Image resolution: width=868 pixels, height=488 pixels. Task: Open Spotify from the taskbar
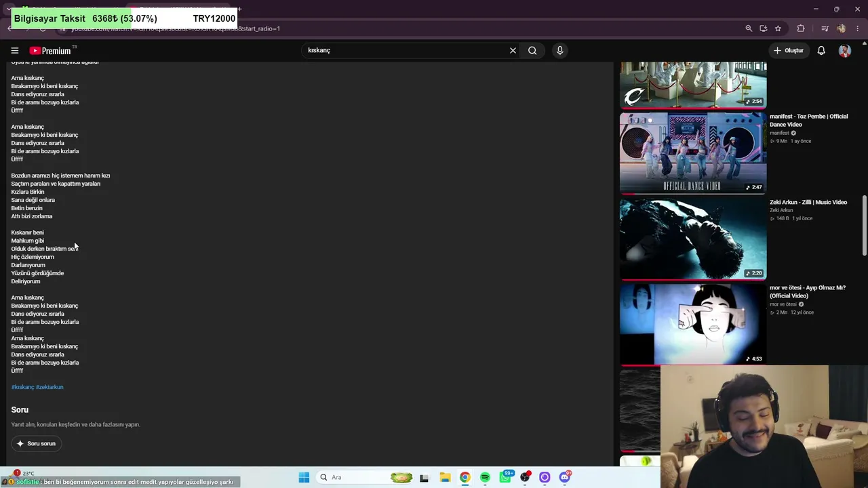(x=485, y=477)
